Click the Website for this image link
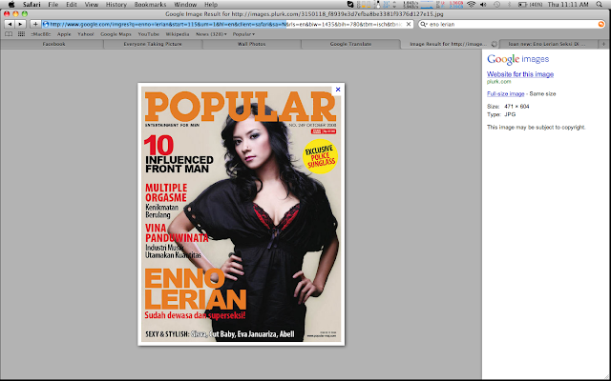611x381 pixels. 520,74
